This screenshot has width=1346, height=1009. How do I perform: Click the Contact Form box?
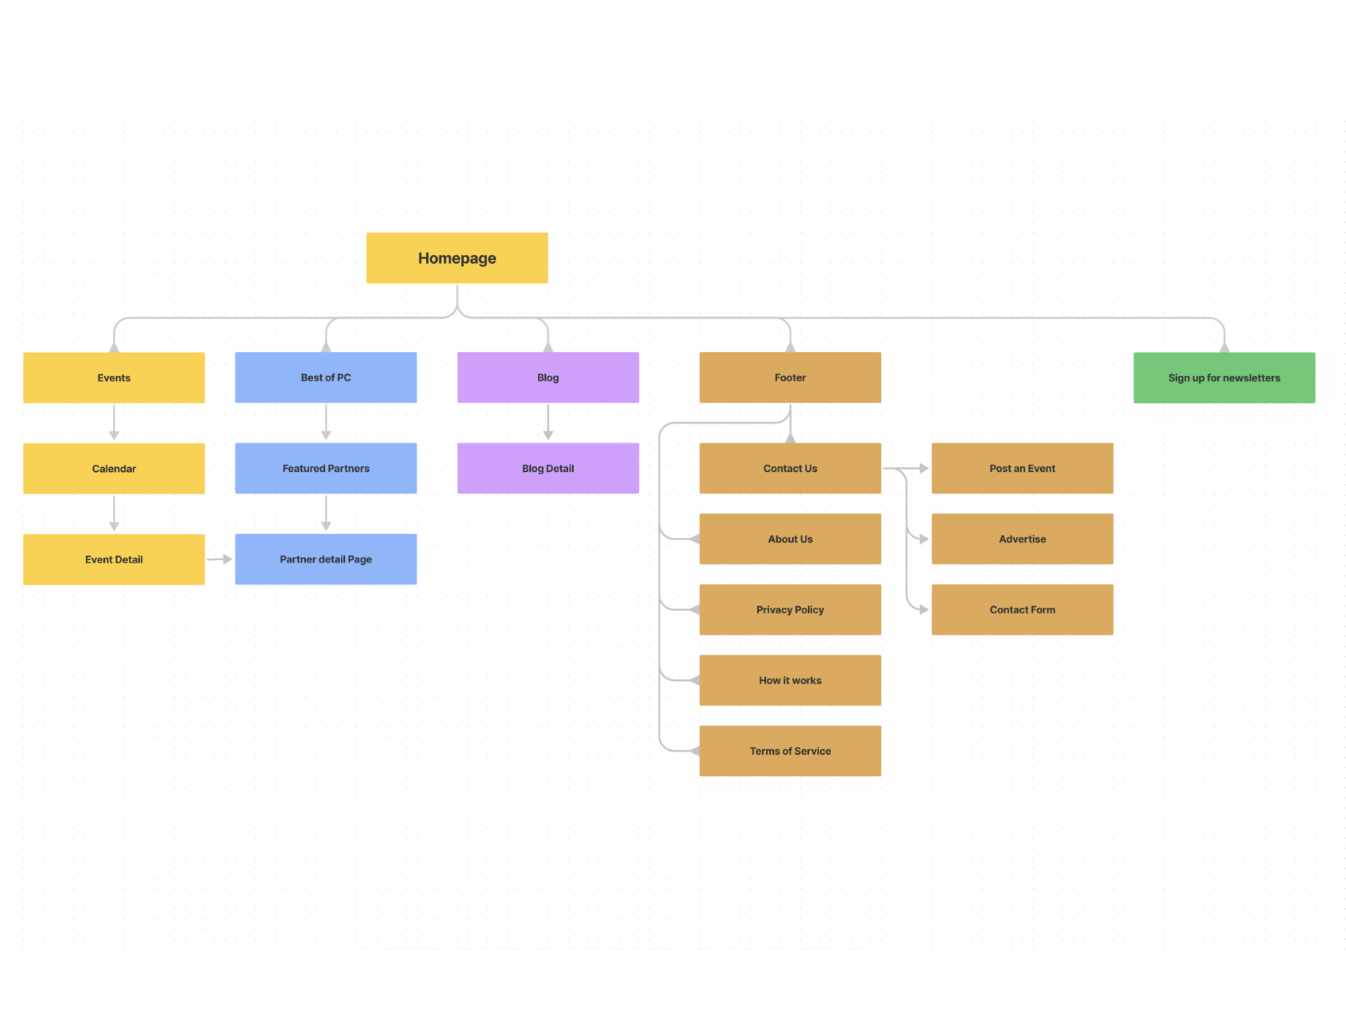coord(1023,609)
